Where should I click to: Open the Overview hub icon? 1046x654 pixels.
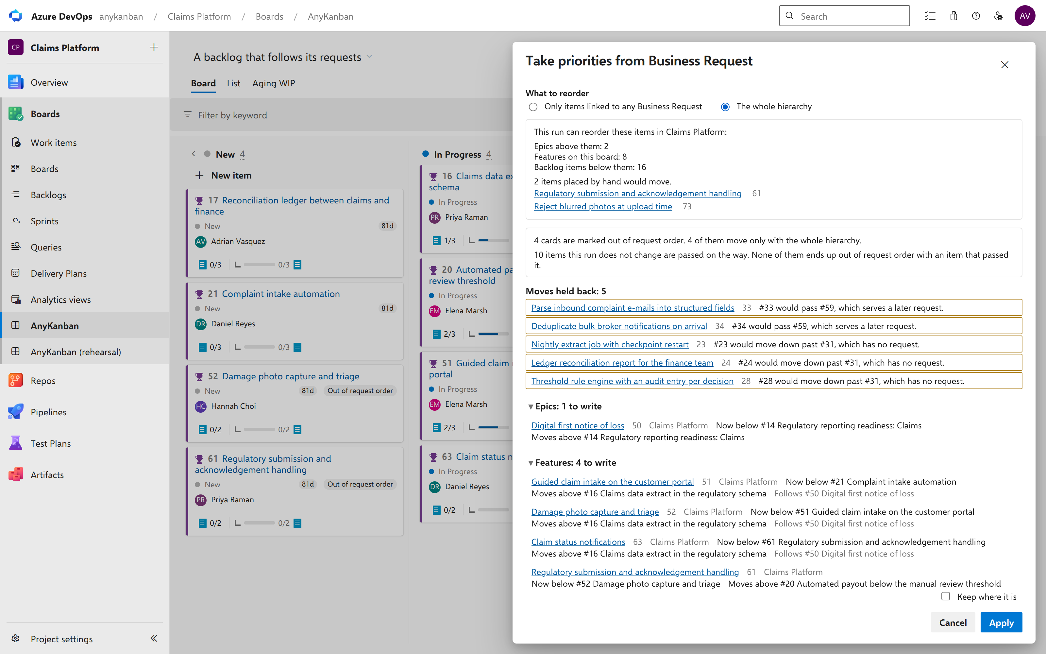16,82
